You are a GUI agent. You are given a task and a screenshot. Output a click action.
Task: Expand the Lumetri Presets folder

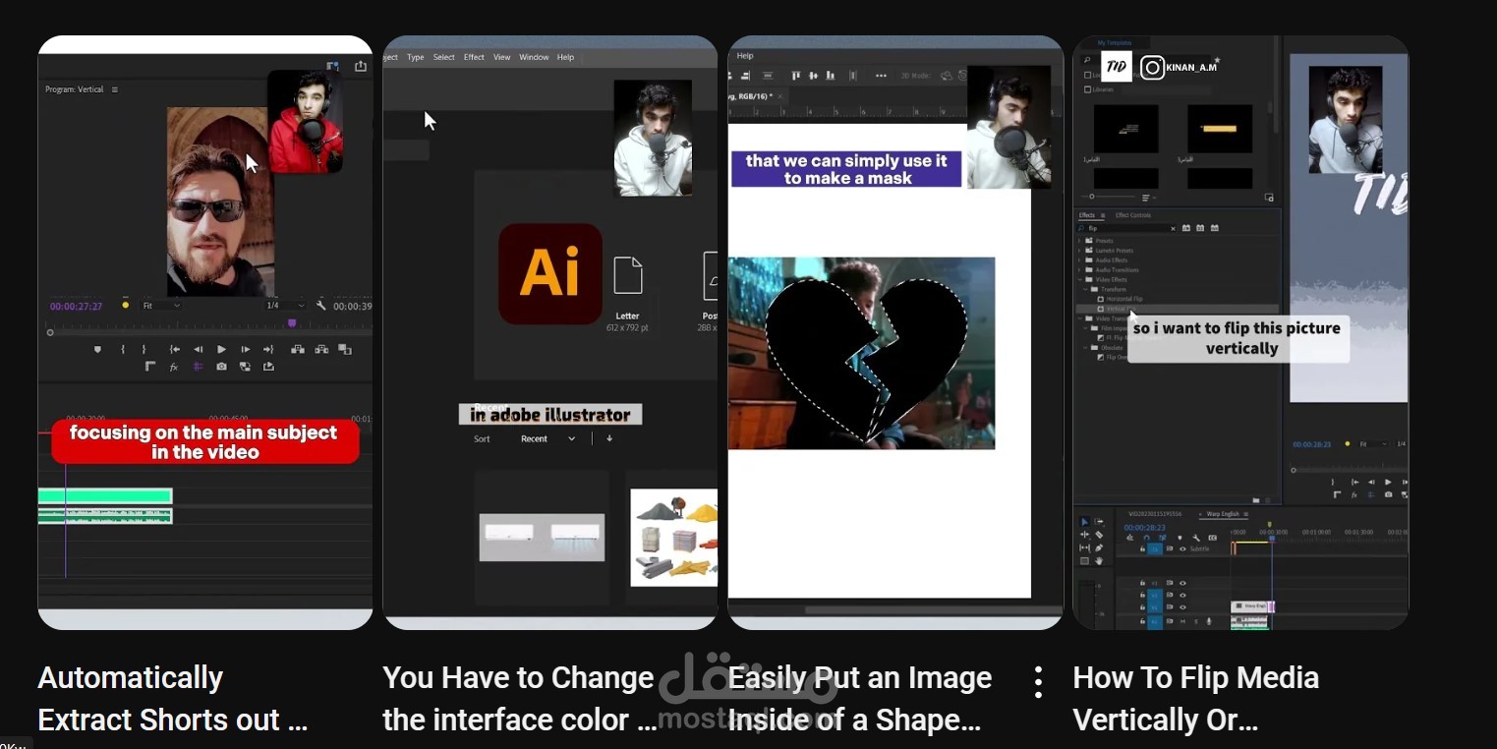[x=1079, y=251]
